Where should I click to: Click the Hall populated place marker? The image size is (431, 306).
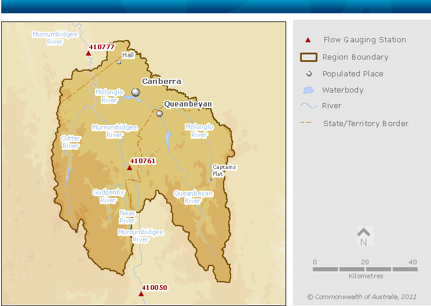click(119, 62)
